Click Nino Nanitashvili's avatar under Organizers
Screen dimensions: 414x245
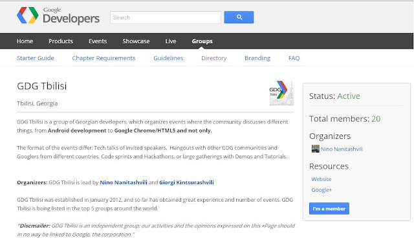pyautogui.click(x=315, y=149)
